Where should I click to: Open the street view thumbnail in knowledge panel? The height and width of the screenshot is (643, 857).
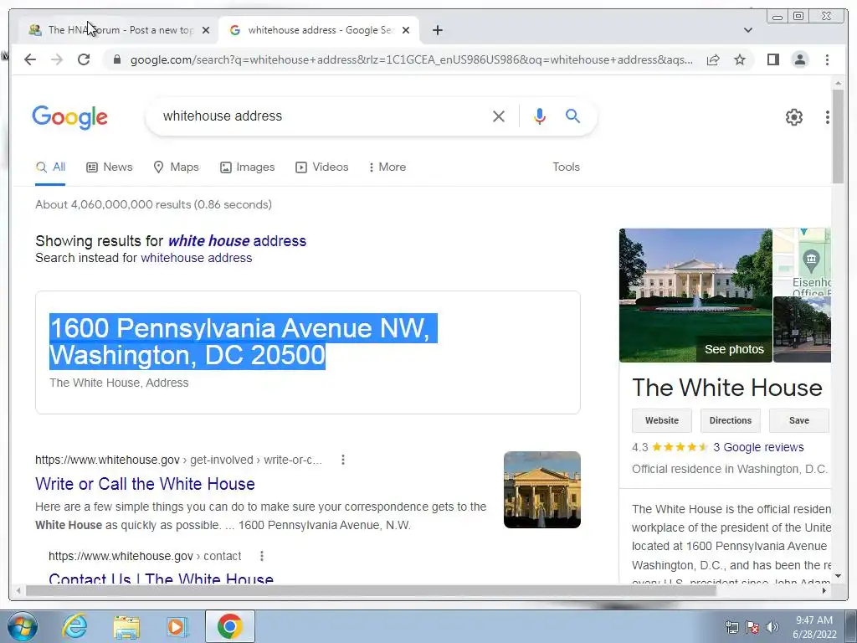coord(802,330)
